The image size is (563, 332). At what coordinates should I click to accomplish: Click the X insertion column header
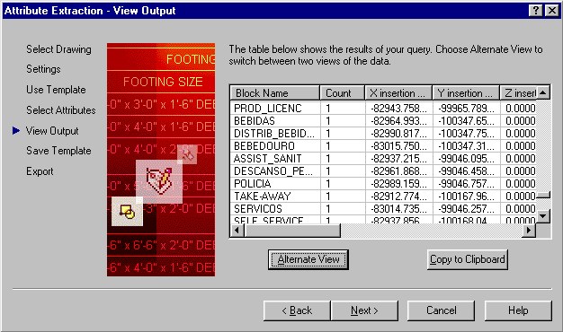point(398,93)
